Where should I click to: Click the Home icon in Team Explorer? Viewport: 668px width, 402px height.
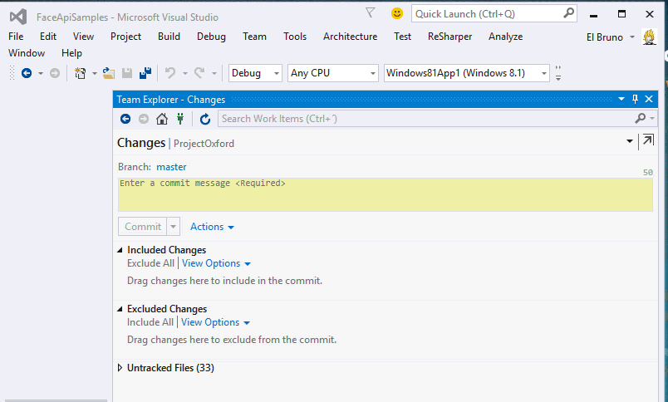coord(161,119)
